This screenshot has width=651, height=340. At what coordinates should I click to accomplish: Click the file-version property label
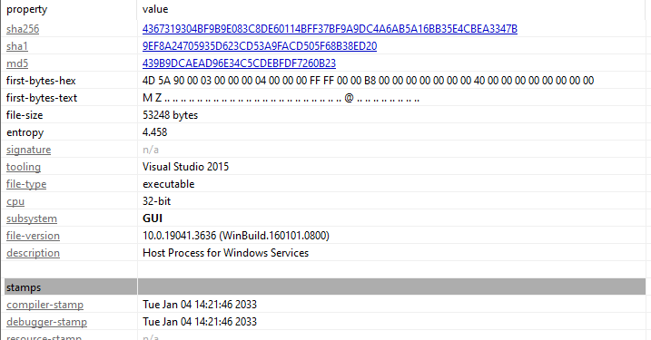(x=33, y=236)
